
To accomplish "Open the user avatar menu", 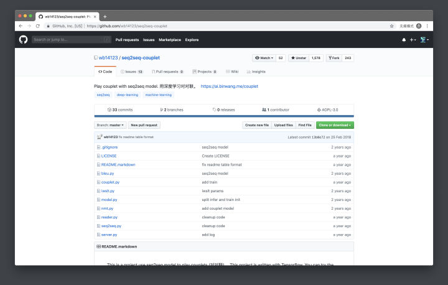I will point(424,40).
